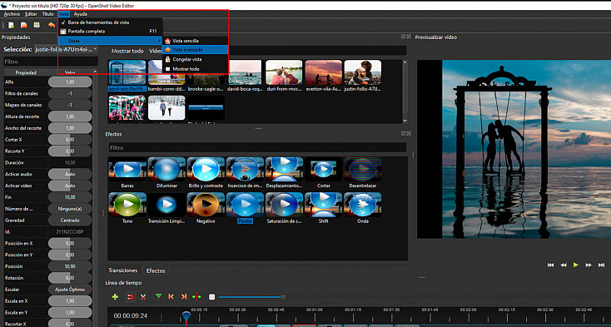Click the green add marker arrow
The image size is (611, 327).
pyautogui.click(x=158, y=296)
